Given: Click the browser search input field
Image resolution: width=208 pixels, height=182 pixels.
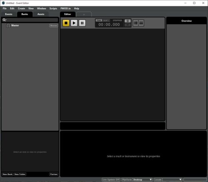Looking at the screenshot, I should point(30,20).
